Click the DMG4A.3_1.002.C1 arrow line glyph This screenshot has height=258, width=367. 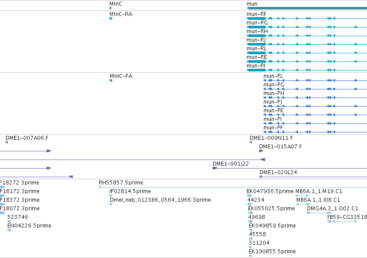319,213
